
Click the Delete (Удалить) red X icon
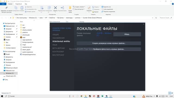point(55,8)
